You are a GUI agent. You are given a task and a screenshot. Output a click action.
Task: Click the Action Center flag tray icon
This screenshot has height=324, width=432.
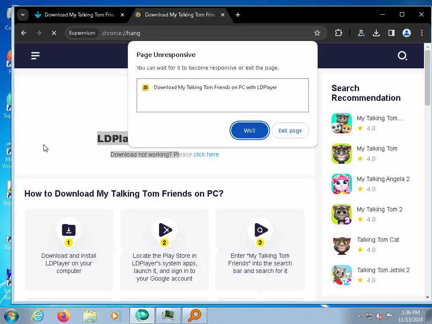(x=389, y=316)
